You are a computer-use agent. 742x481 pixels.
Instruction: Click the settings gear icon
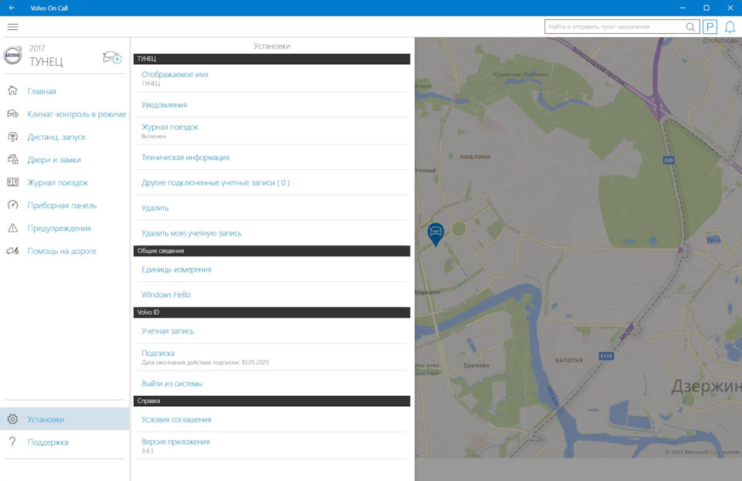pos(13,419)
